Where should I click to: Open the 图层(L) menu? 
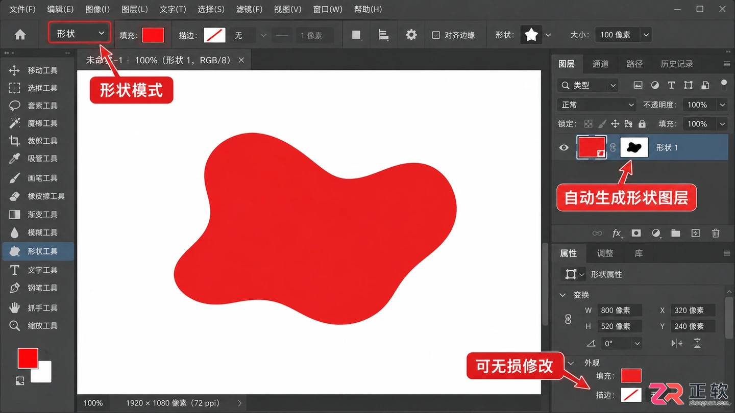click(135, 9)
